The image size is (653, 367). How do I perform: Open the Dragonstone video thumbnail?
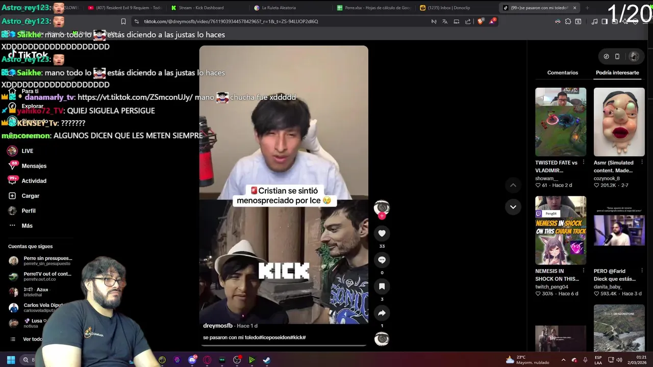coord(619,328)
